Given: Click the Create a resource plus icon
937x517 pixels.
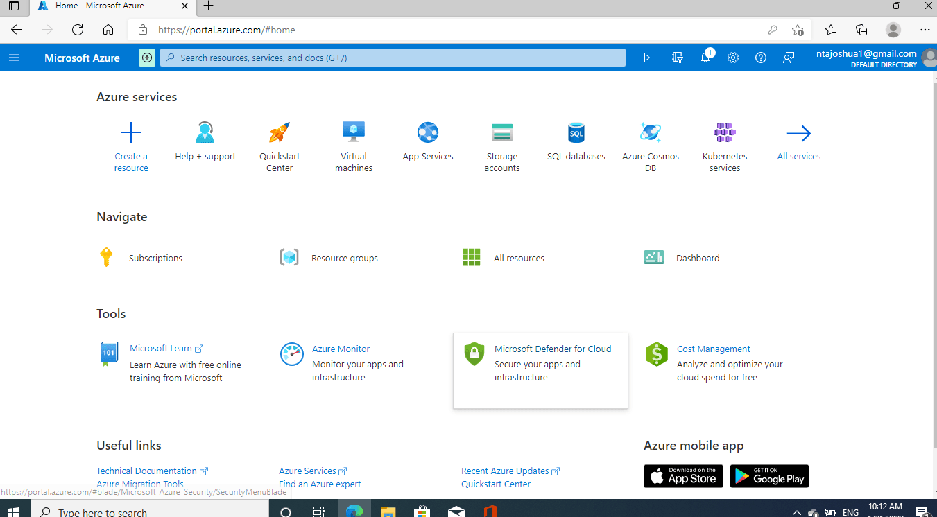Looking at the screenshot, I should (x=131, y=132).
